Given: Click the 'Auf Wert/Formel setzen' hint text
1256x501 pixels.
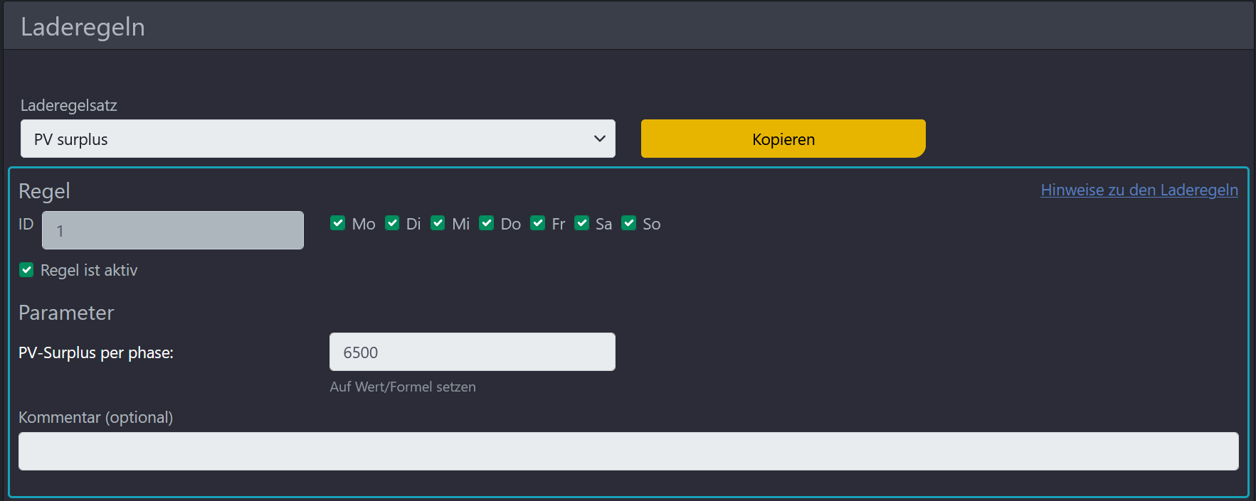Looking at the screenshot, I should pos(403,387).
